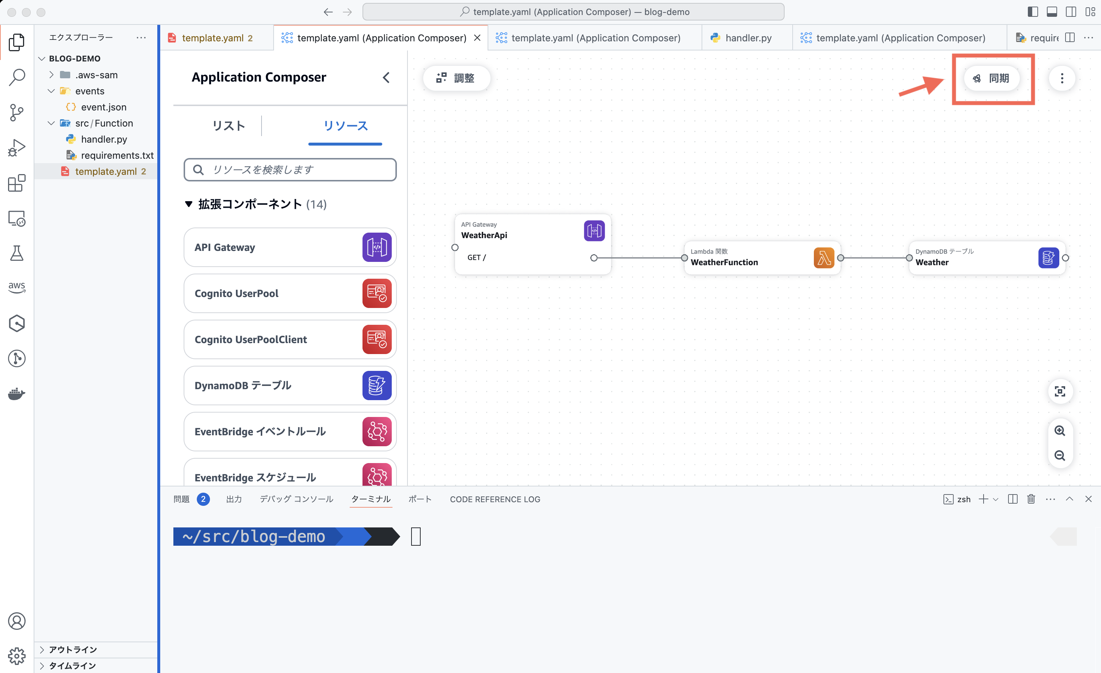Go back with navigation arrow
The height and width of the screenshot is (673, 1101).
328,12
